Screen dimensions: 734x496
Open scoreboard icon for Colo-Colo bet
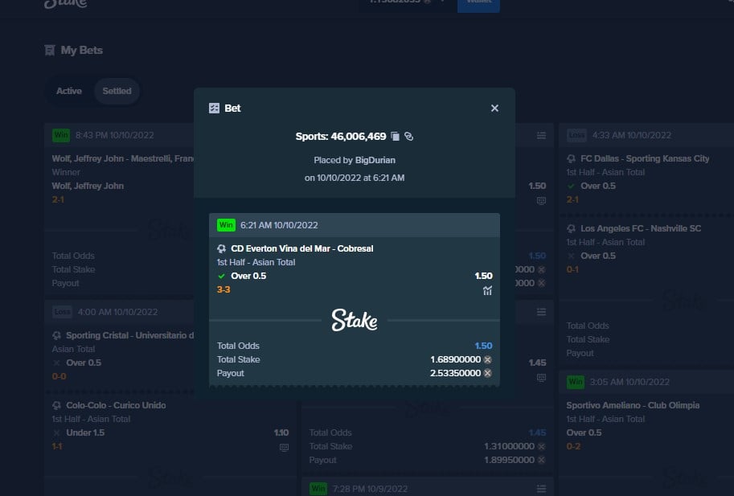tap(284, 447)
